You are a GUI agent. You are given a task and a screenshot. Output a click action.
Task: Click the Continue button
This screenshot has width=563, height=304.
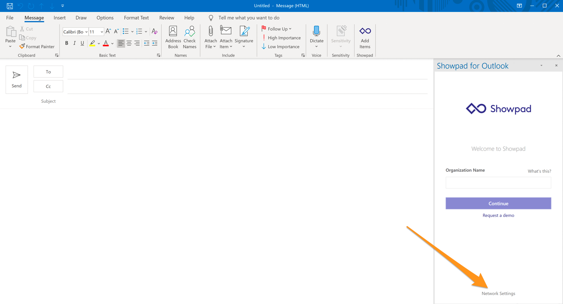(x=498, y=203)
